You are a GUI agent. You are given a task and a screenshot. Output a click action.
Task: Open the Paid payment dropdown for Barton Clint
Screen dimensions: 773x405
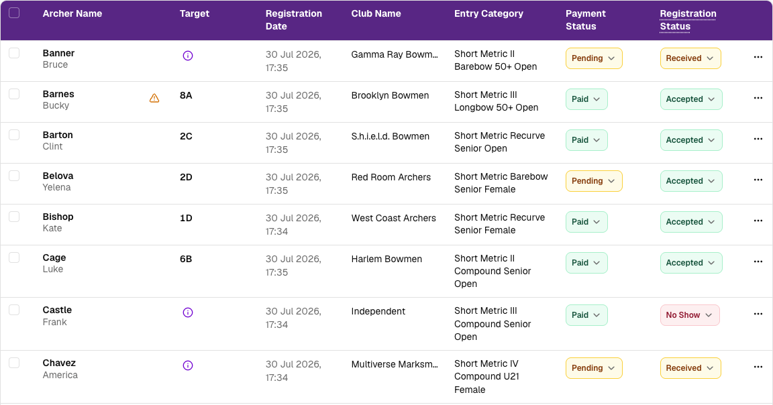pos(586,140)
